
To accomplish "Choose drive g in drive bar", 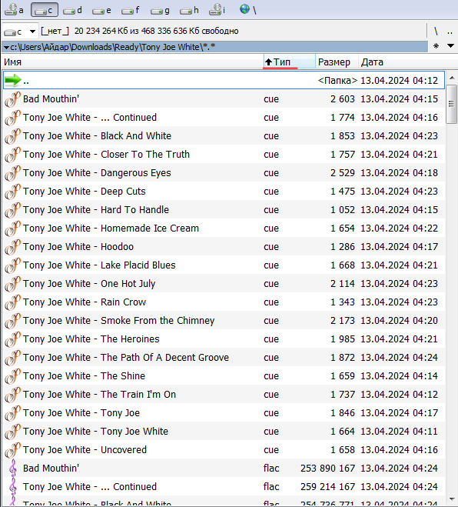I will coord(160,10).
